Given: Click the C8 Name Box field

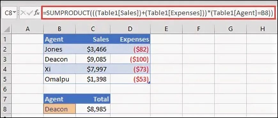Looking at the screenshot, I should (x=8, y=13).
